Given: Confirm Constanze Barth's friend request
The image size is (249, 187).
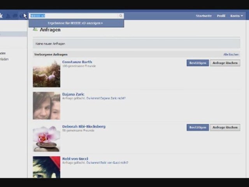Looking at the screenshot, I should pyautogui.click(x=198, y=63).
